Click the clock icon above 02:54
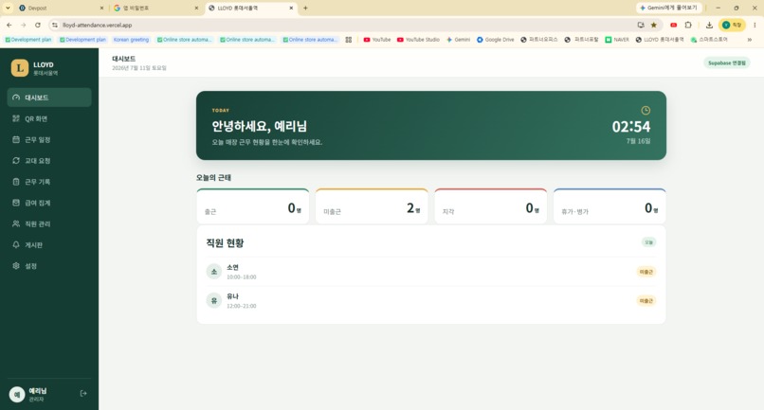764x410 pixels. (x=646, y=111)
